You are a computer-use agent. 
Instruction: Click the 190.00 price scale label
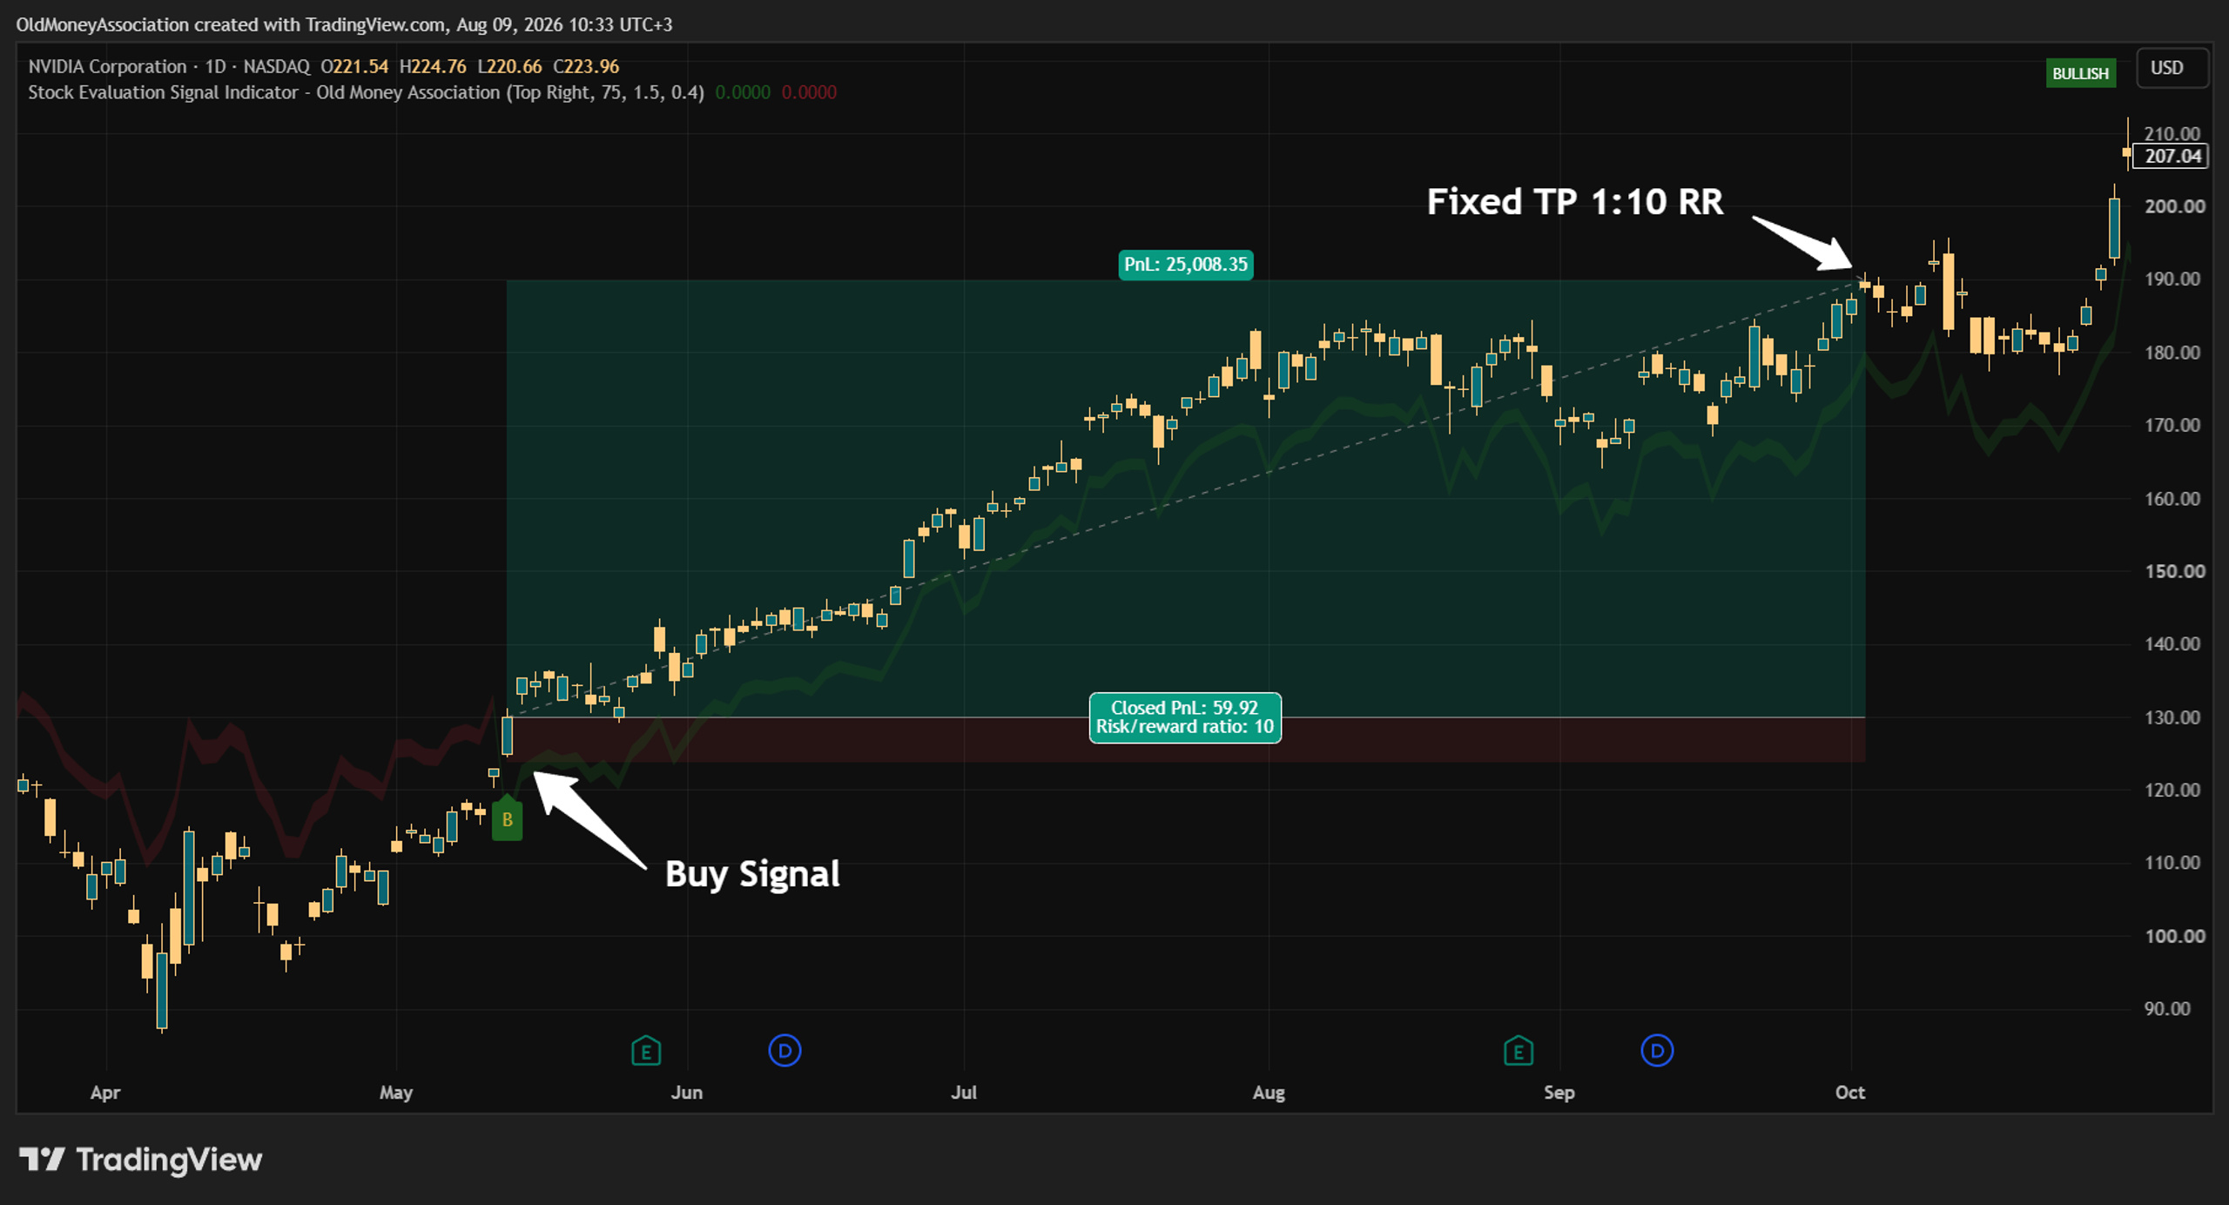pyautogui.click(x=2172, y=279)
